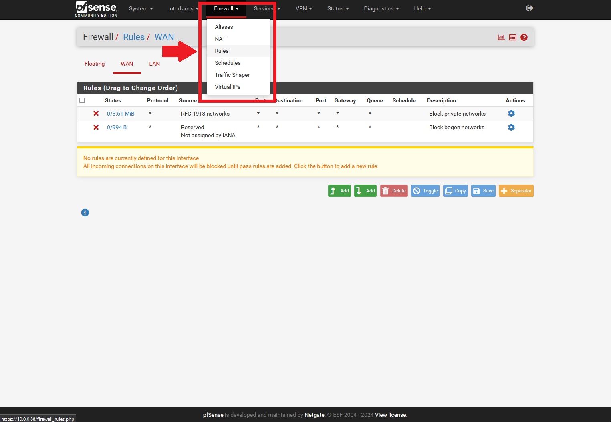Select NAT from Firewall menu
611x422 pixels.
(x=238, y=39)
